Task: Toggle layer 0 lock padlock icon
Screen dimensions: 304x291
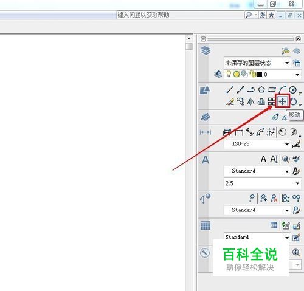Action: click(253, 74)
